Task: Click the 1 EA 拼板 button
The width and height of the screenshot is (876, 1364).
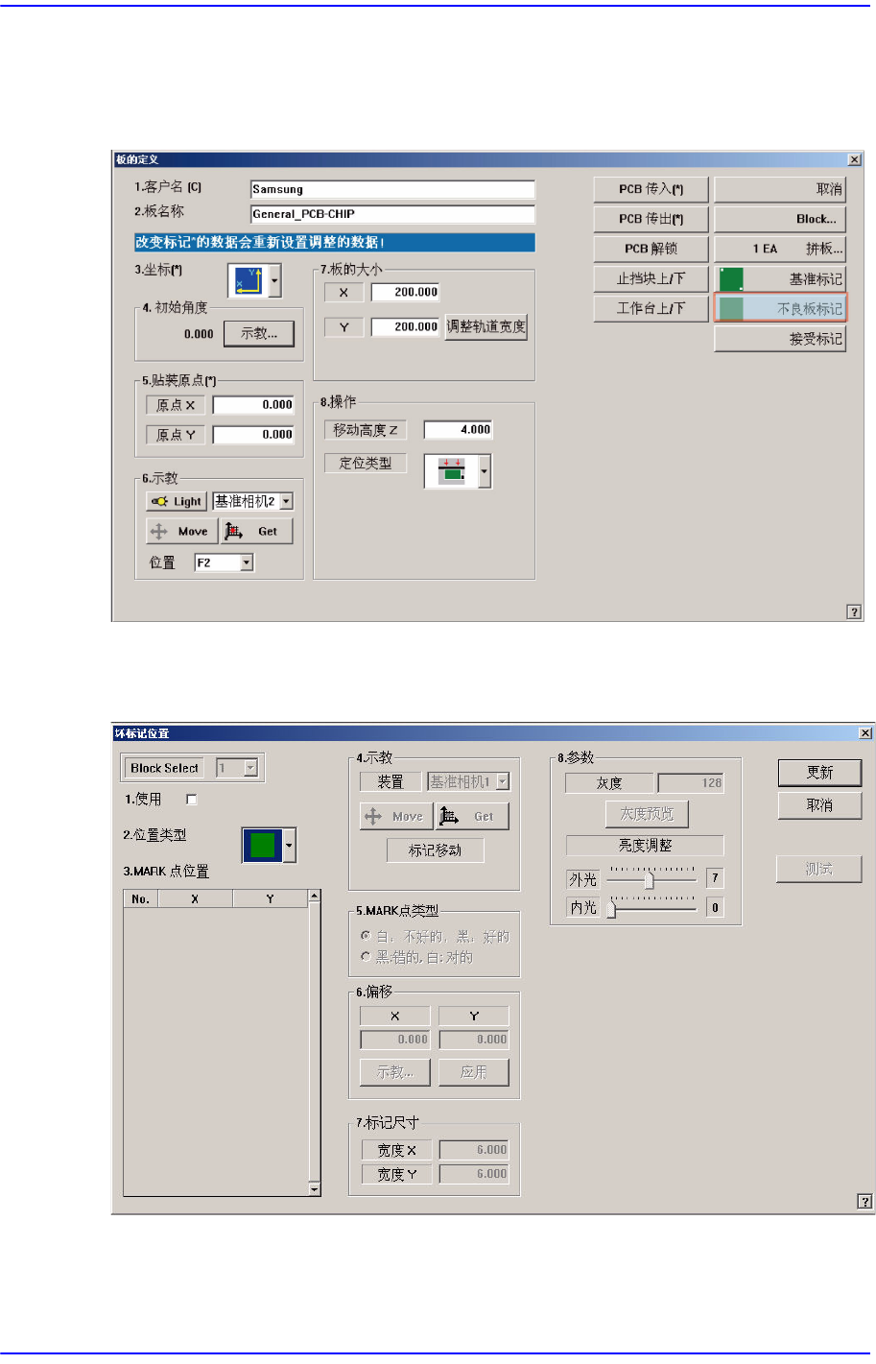Action: pos(780,249)
